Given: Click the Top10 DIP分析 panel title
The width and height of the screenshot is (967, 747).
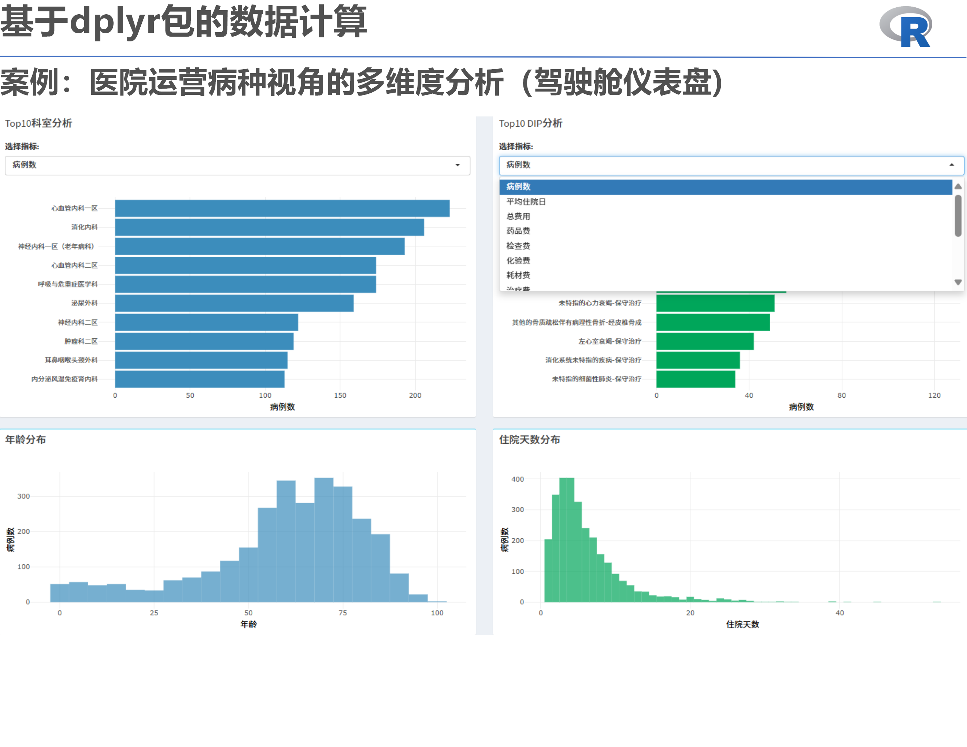Looking at the screenshot, I should (x=530, y=123).
